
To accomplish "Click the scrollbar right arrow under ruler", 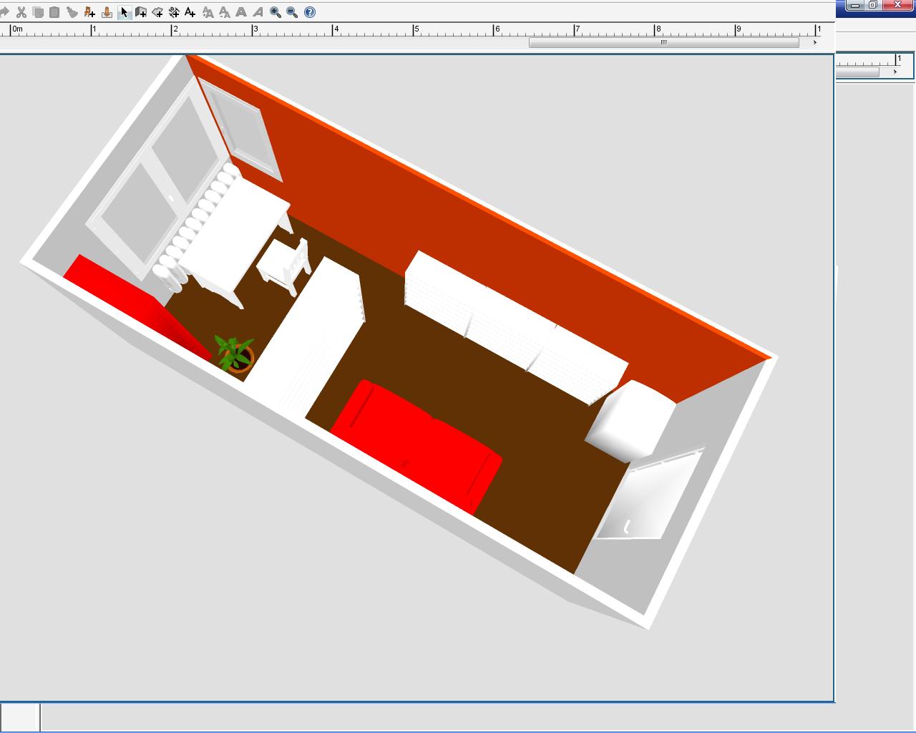I will (814, 43).
